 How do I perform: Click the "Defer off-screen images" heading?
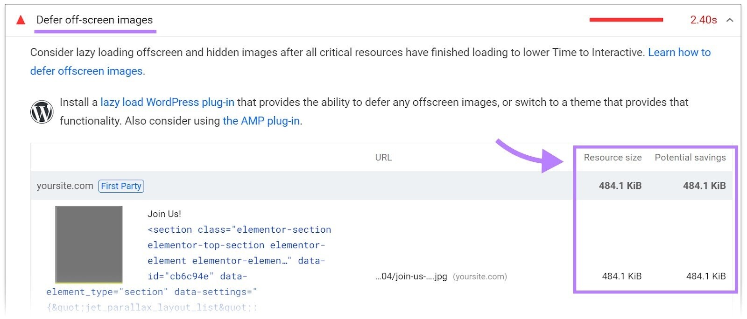pos(94,20)
